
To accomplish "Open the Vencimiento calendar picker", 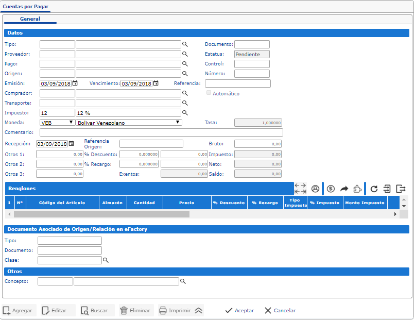I will click(155, 83).
